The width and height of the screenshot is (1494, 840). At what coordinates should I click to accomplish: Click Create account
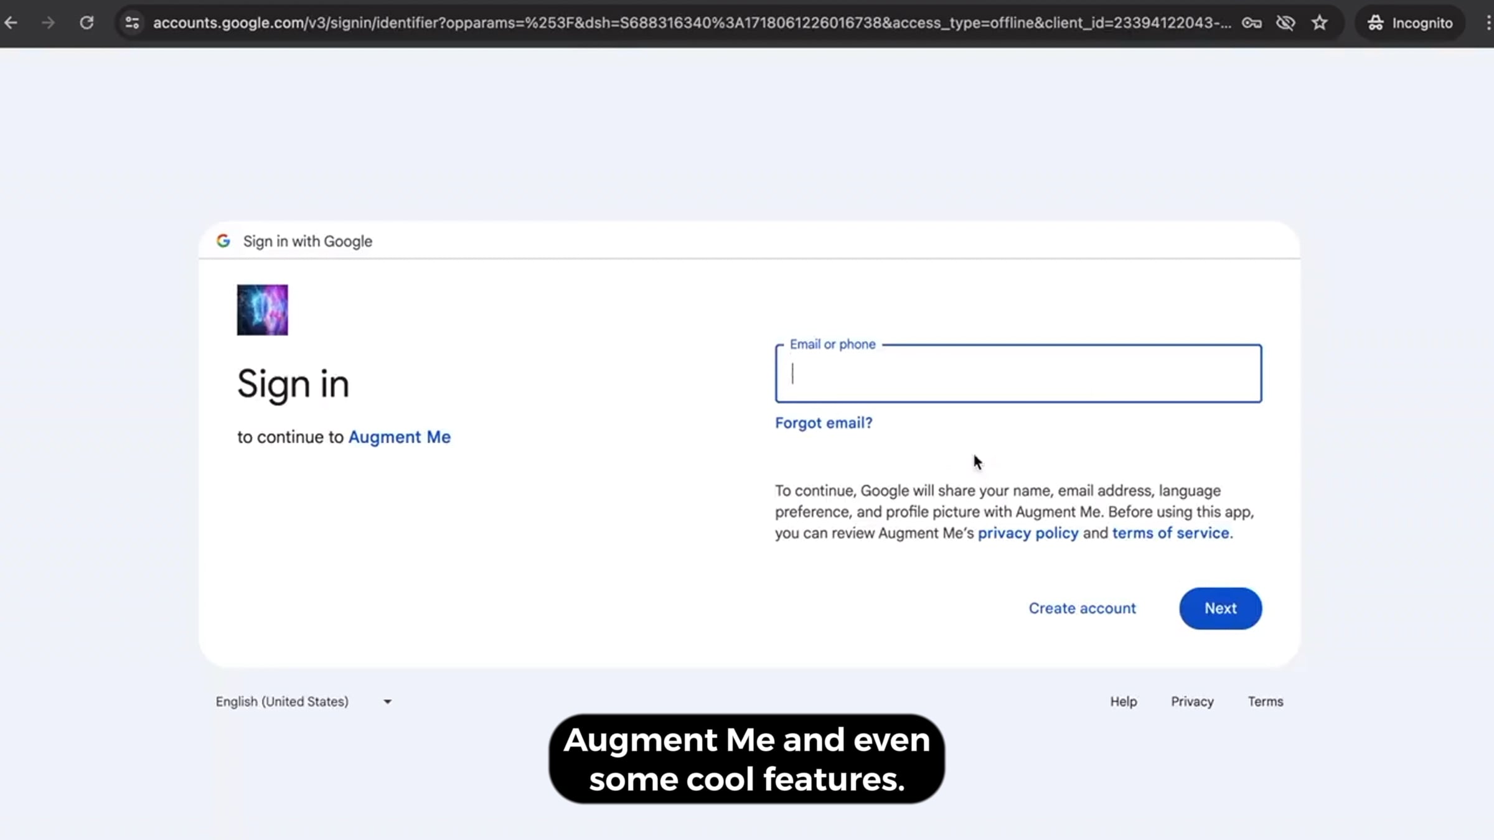[1082, 609]
